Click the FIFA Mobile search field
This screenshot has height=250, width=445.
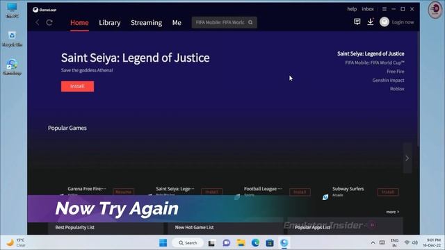[x=224, y=22]
